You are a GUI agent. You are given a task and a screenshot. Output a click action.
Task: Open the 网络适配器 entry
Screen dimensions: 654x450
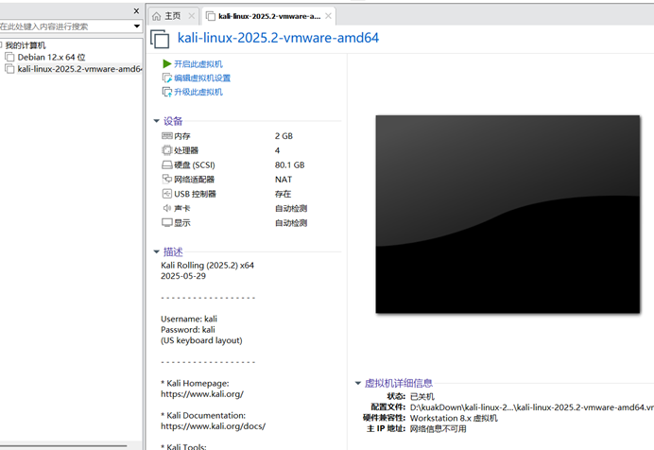pos(194,180)
